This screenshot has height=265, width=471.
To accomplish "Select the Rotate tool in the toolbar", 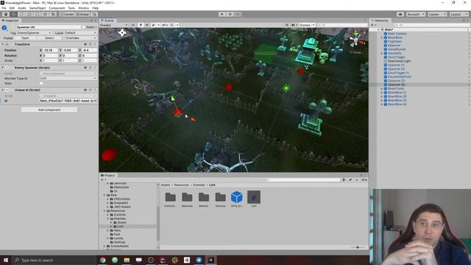I will click(x=21, y=14).
